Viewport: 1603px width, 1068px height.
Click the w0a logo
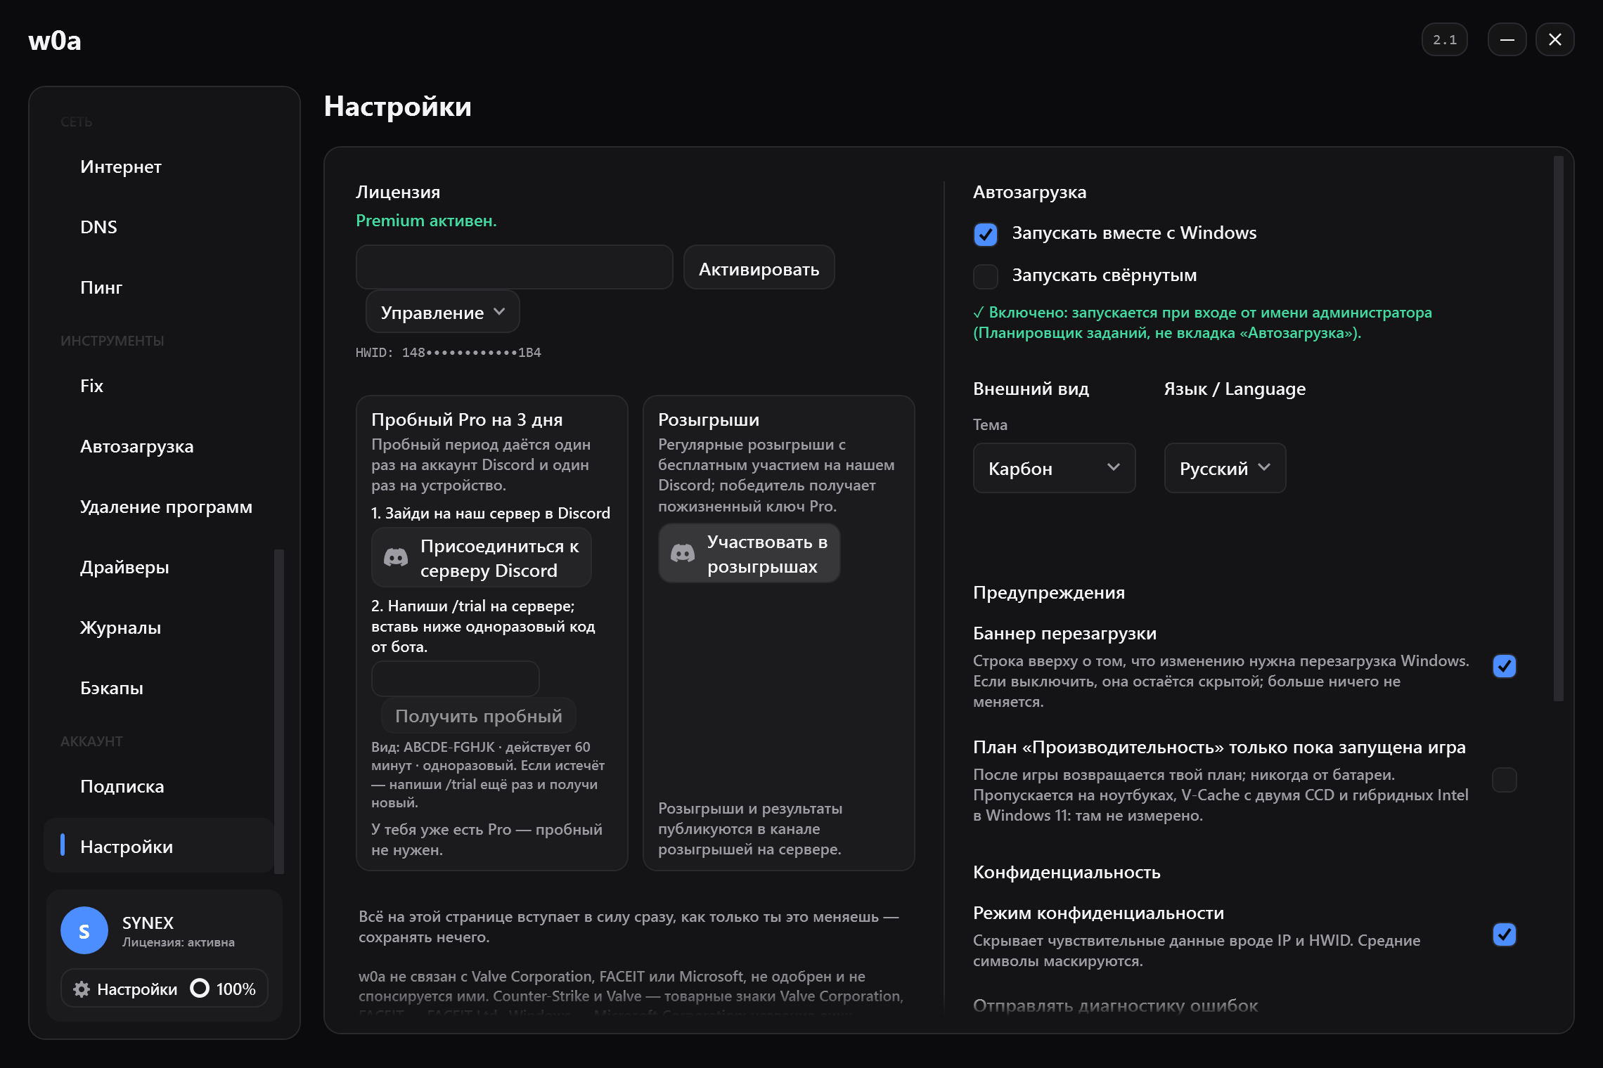tap(55, 41)
